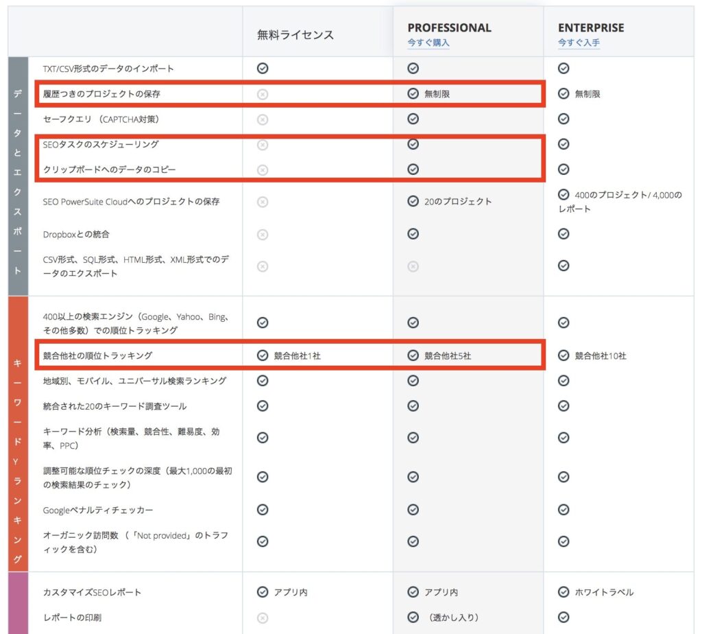Click the 無料ライセンス column header
This screenshot has height=634, width=702.
pos(295,35)
